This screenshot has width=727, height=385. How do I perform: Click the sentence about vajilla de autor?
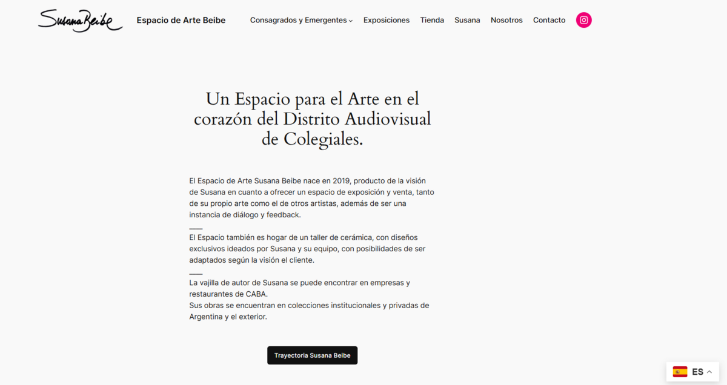point(299,288)
